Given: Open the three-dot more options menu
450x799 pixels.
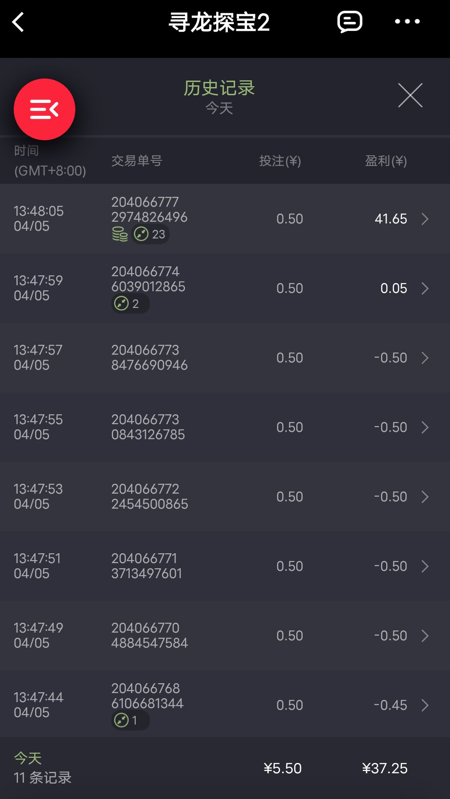Looking at the screenshot, I should 407,21.
